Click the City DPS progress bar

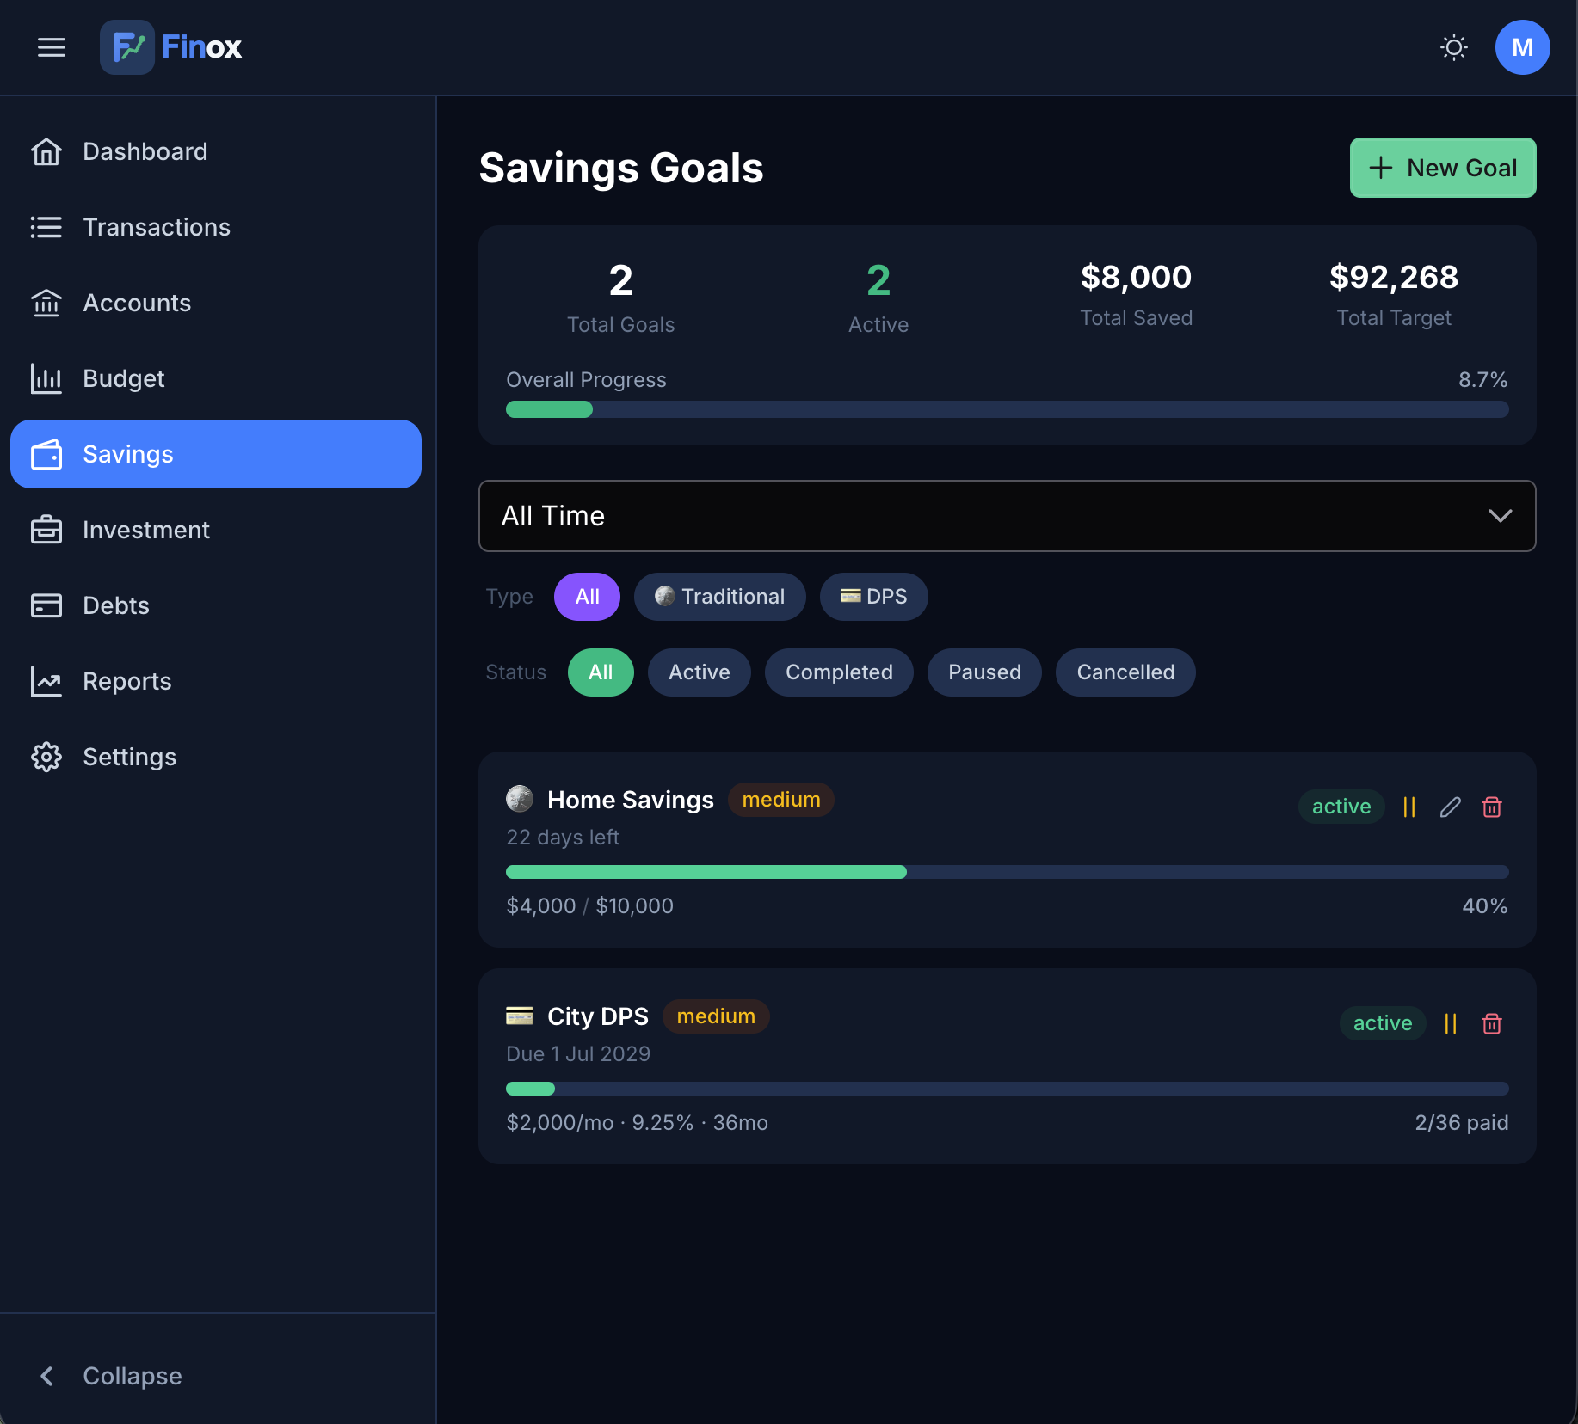point(1007,1089)
